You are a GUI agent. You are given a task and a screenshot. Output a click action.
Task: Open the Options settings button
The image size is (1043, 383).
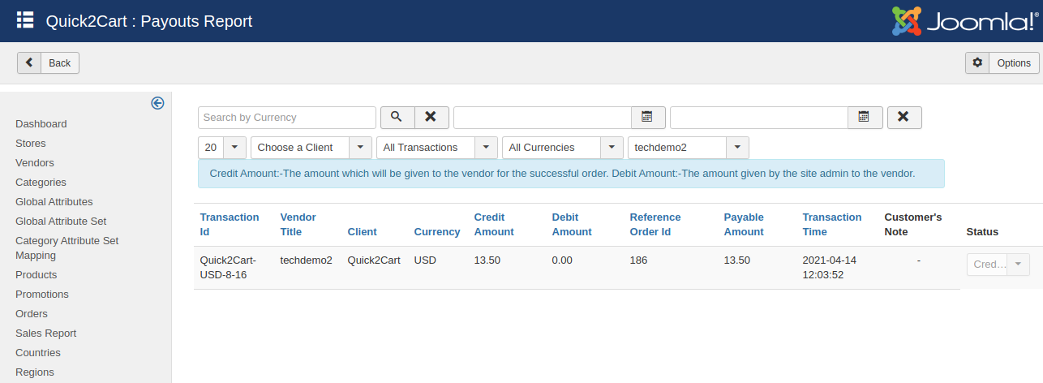(1002, 63)
